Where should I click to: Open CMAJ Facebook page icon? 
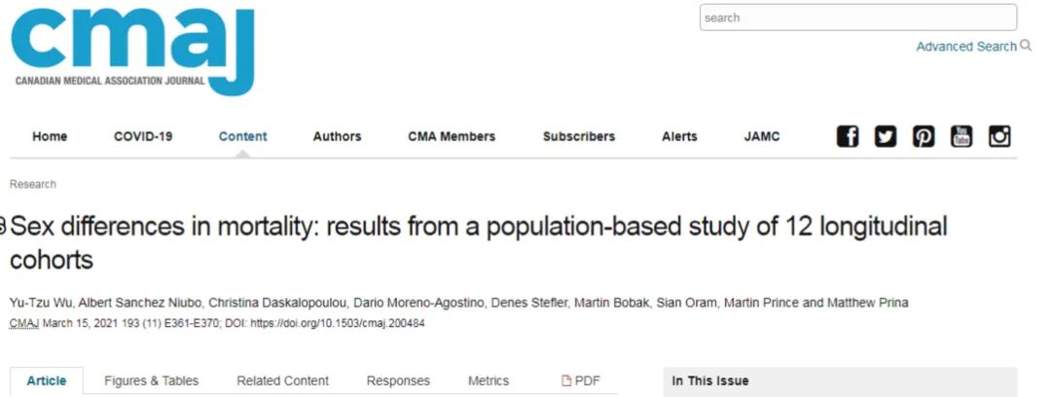coord(848,137)
